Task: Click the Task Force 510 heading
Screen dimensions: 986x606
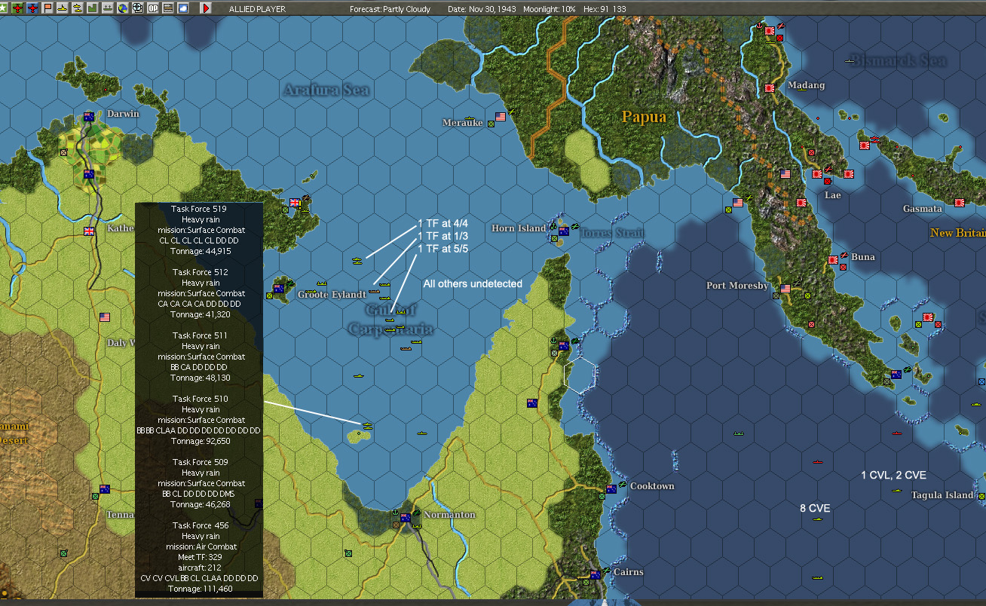Action: [x=199, y=399]
